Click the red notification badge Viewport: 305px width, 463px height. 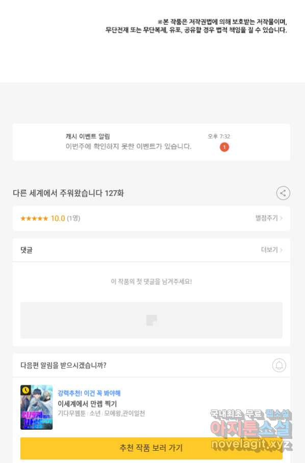point(224,147)
